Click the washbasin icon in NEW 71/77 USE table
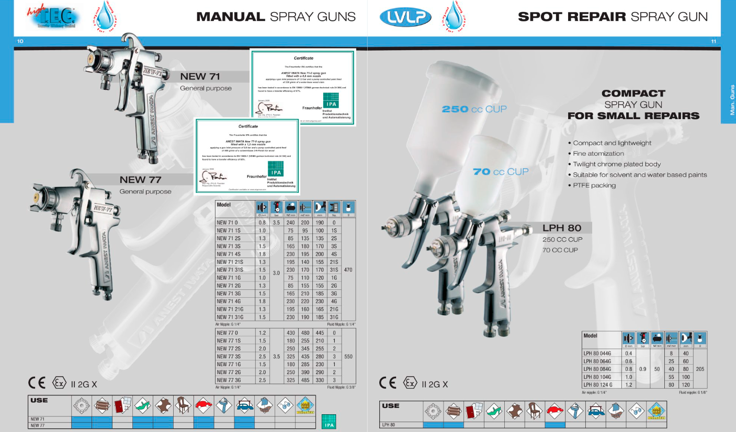The height and width of the screenshot is (432, 736). 224,405
